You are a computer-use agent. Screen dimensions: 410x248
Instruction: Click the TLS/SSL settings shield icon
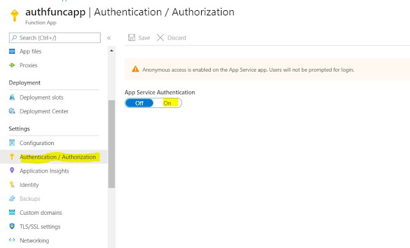[12, 226]
